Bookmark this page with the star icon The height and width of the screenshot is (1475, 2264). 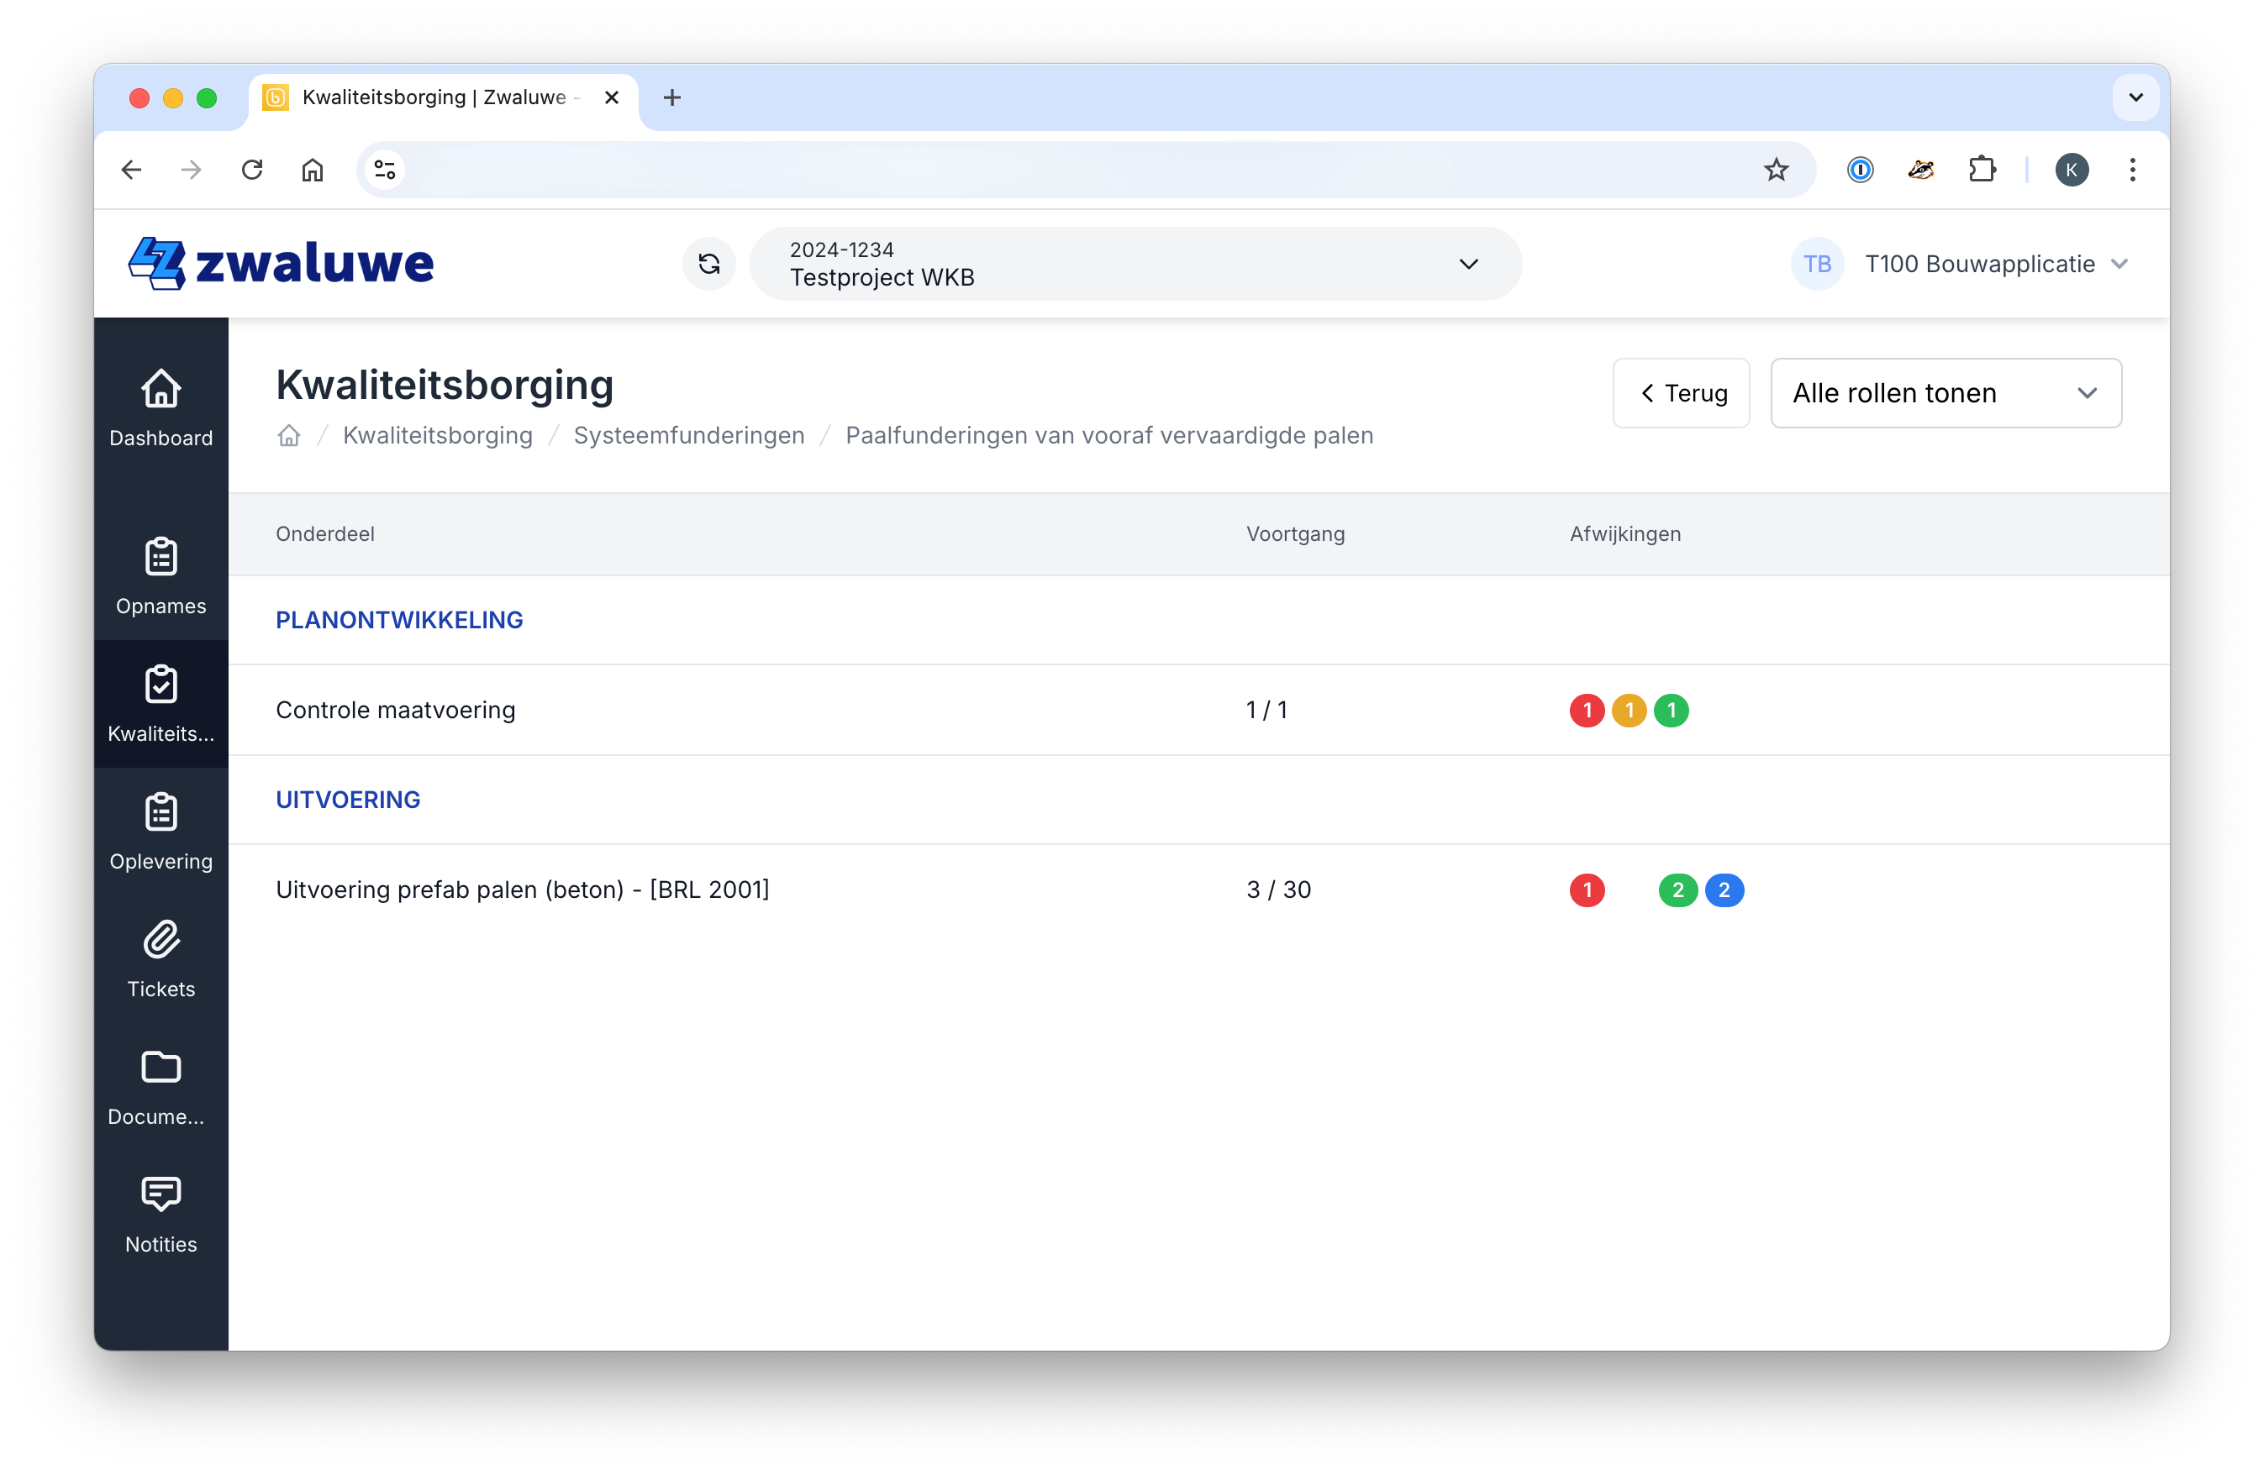[1776, 170]
